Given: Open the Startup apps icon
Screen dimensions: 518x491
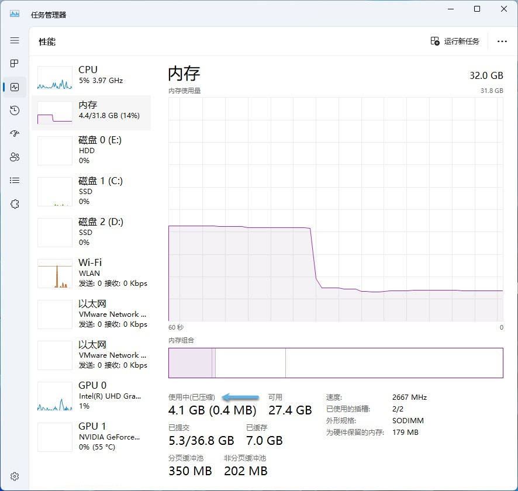Looking at the screenshot, I should point(15,134).
